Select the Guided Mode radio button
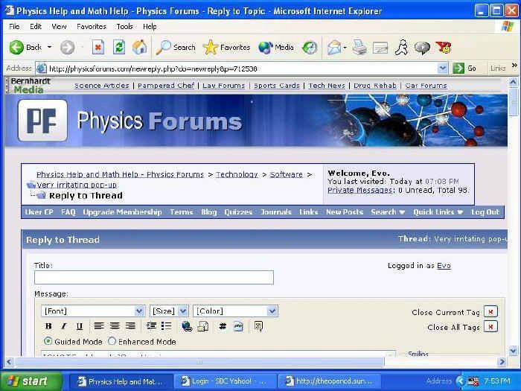521x391 pixels. tap(48, 342)
